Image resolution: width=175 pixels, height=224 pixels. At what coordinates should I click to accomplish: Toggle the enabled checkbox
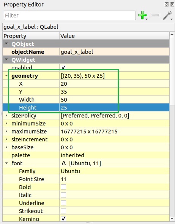(63, 67)
